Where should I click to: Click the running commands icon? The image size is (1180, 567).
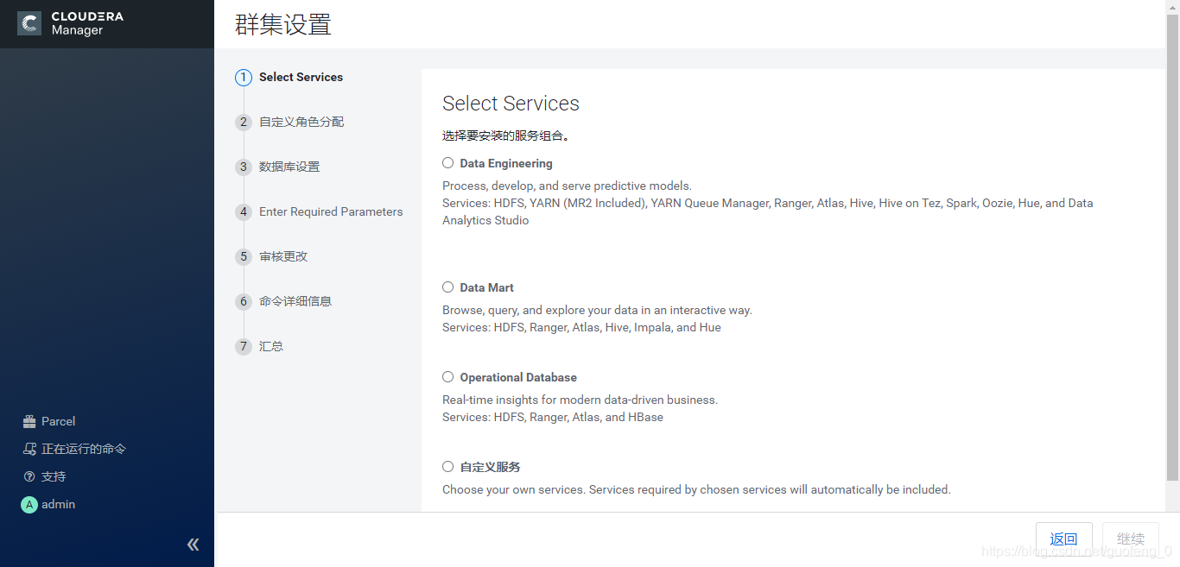pos(29,449)
